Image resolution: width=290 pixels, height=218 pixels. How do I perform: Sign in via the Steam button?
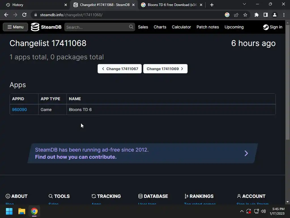pyautogui.click(x=273, y=27)
